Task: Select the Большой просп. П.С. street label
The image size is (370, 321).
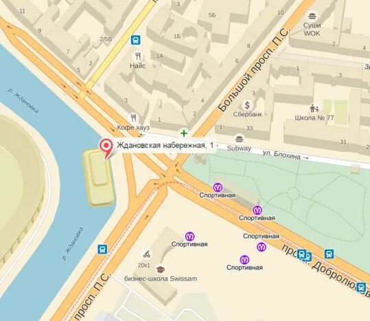Action: 253,70
